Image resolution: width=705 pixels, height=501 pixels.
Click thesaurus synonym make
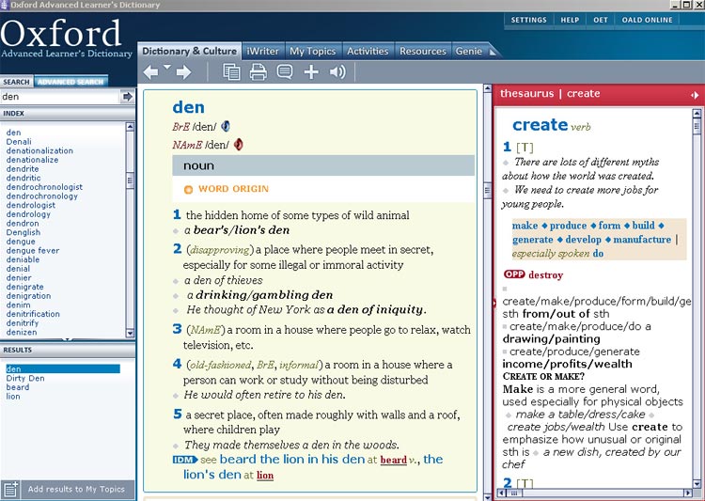(525, 226)
